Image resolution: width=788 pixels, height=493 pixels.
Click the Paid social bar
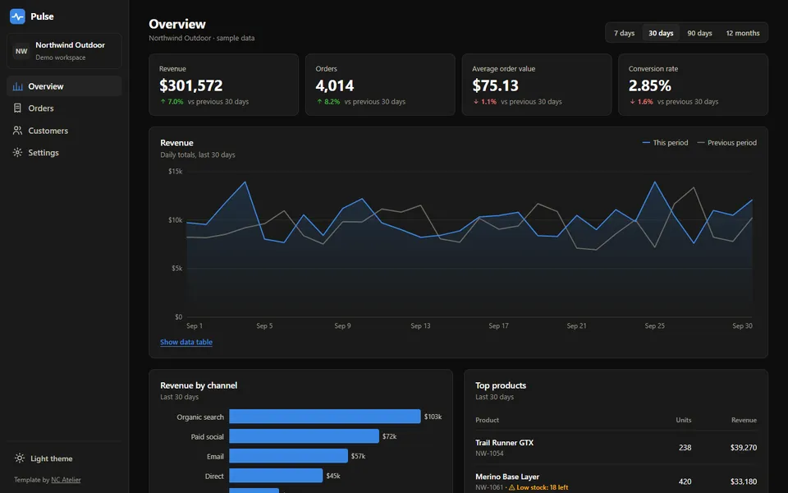pyautogui.click(x=304, y=436)
